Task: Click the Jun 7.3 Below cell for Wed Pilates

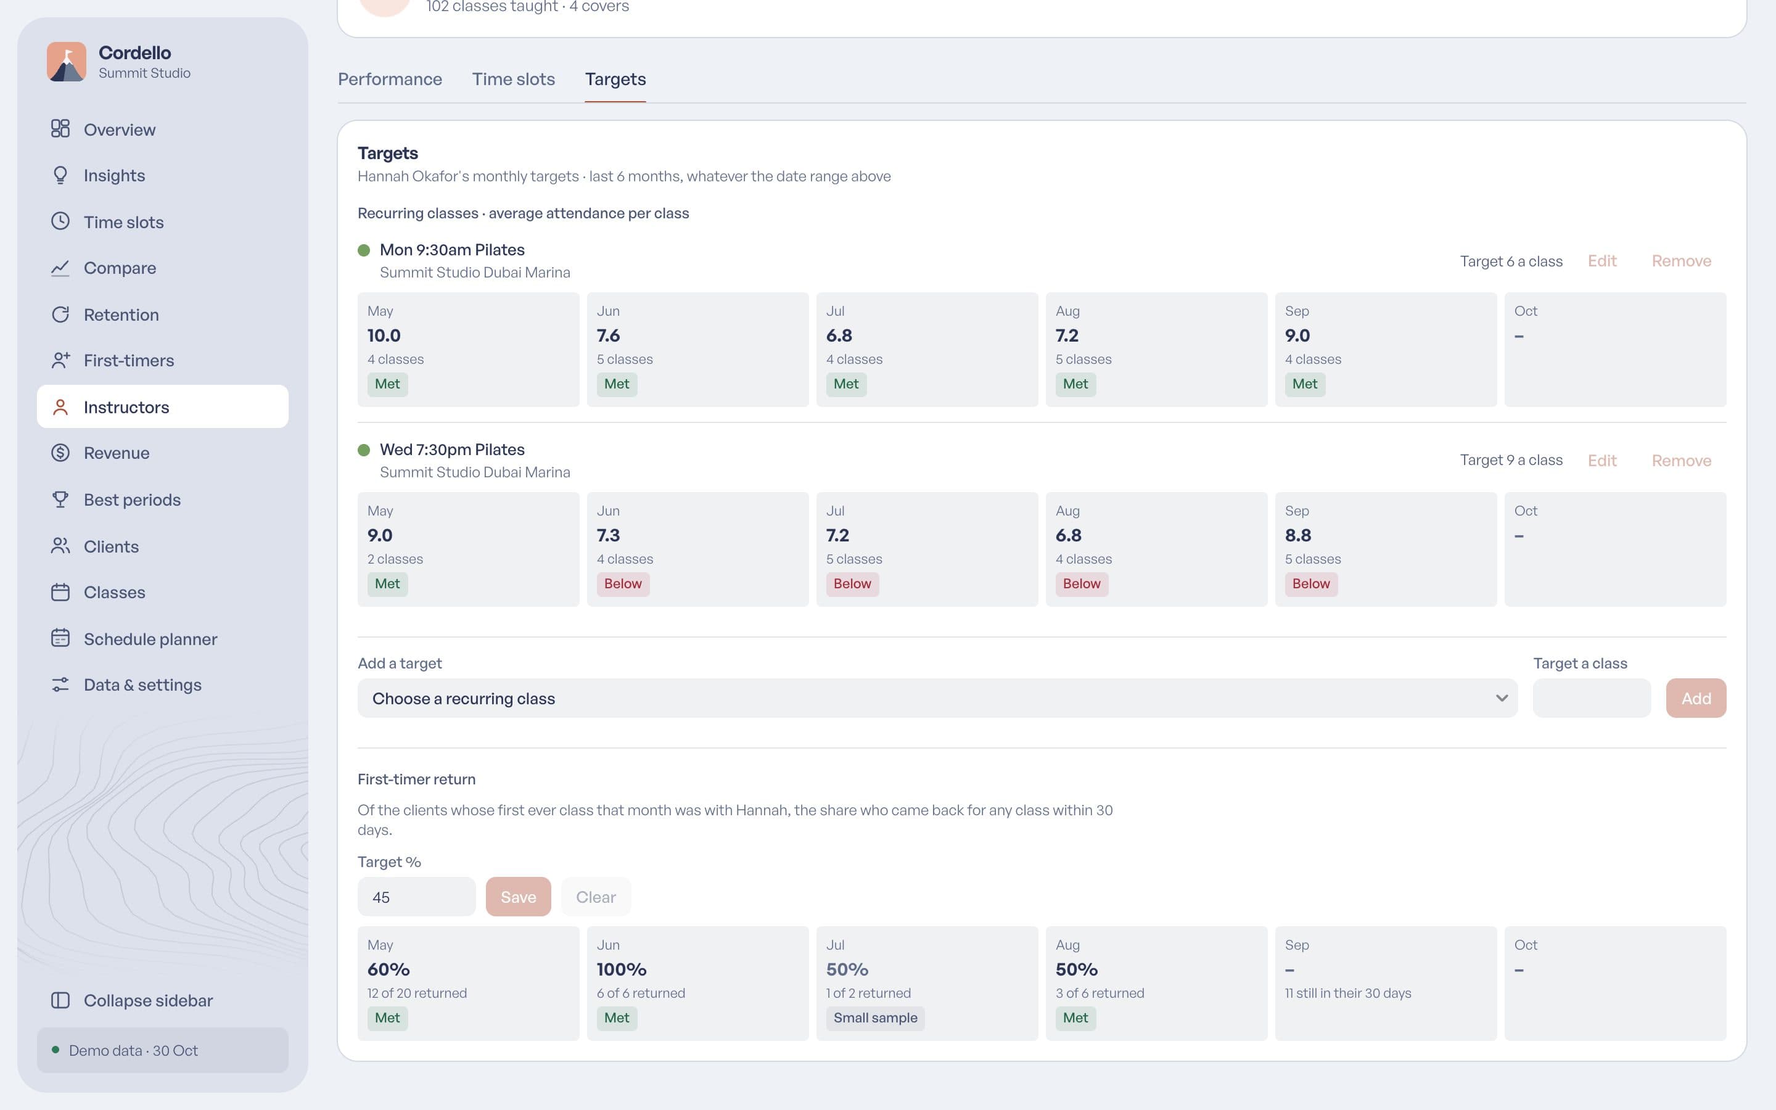Action: (x=697, y=549)
